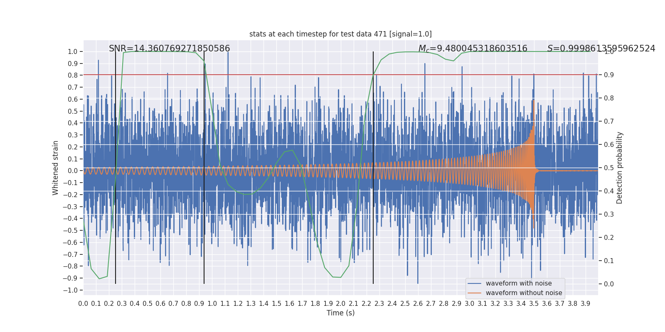Select the 0.2 tick on the detection probability axis
Image resolution: width=665 pixels, height=332 pixels.
(x=609, y=237)
